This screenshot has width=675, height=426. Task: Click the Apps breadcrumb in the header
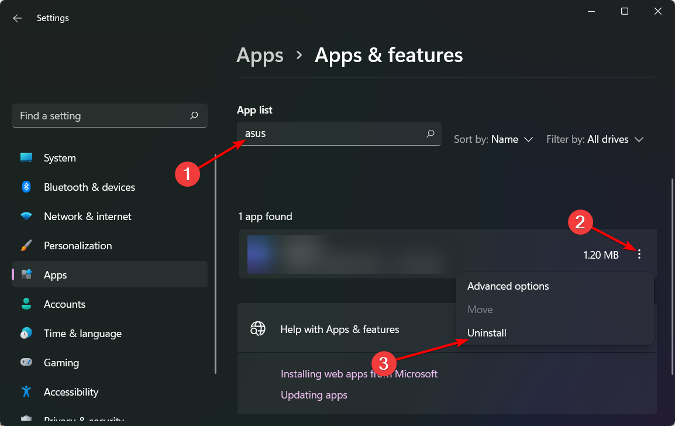coord(260,56)
